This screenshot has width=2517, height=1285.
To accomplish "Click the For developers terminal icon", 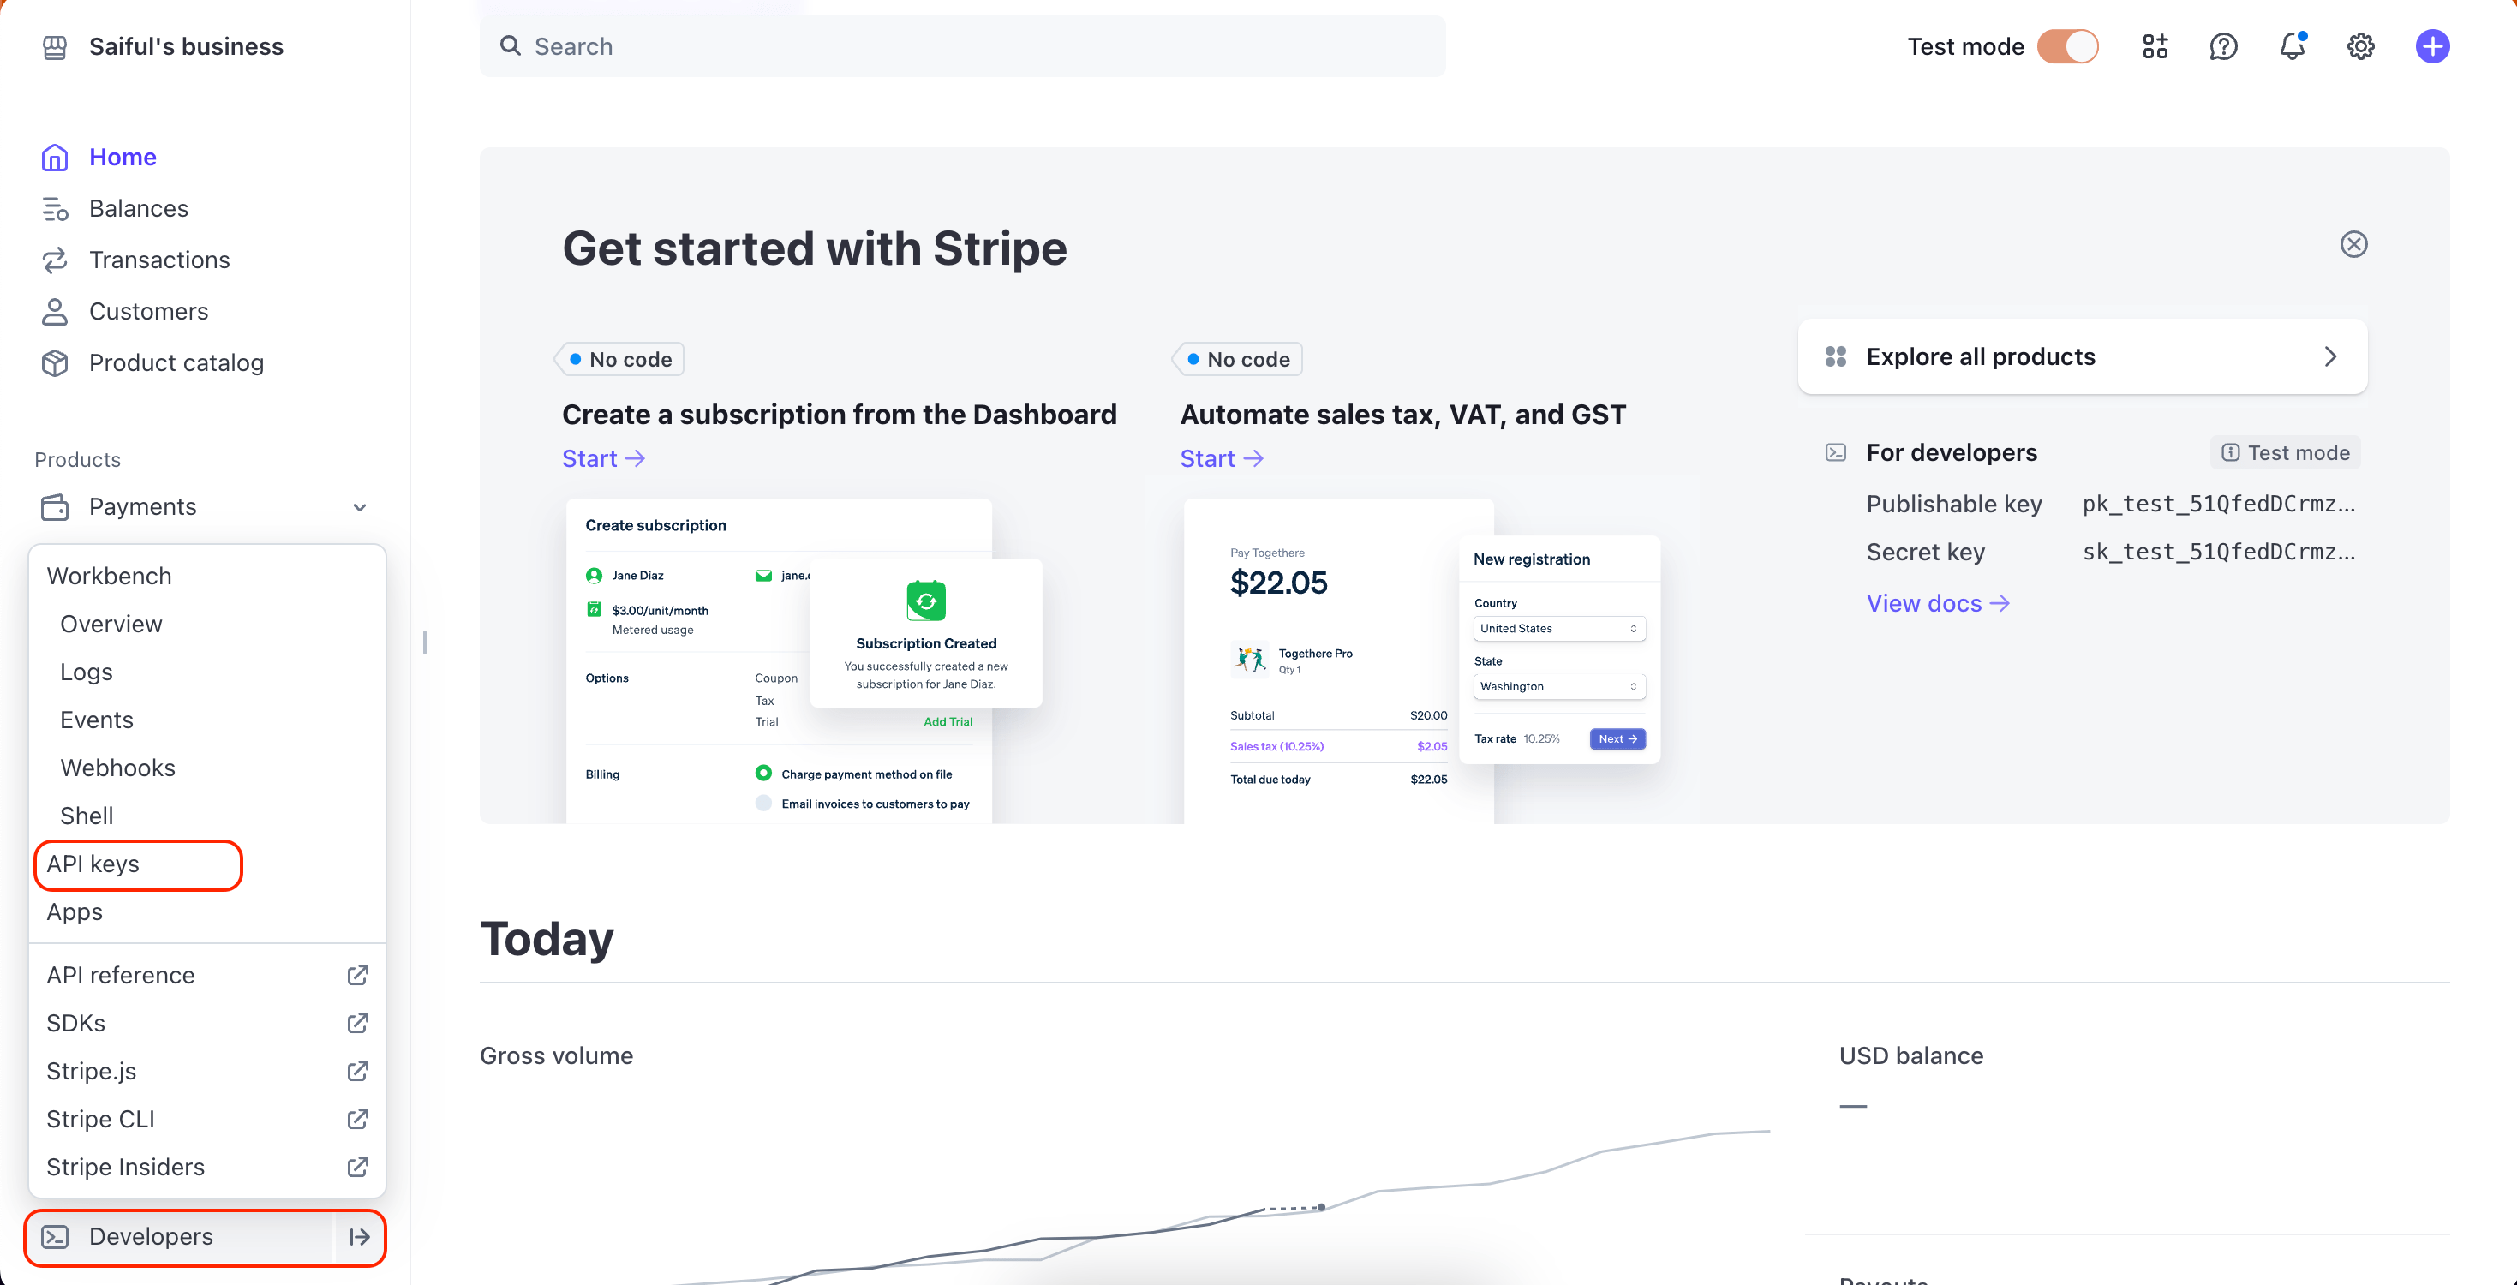I will tap(1835, 452).
